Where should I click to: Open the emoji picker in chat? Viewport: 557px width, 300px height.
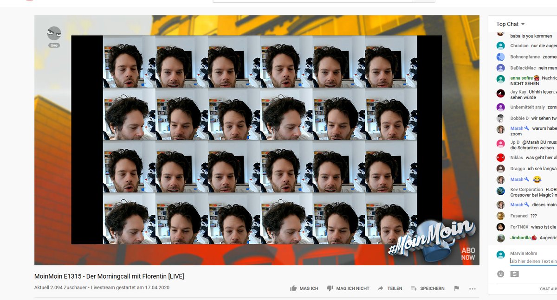coord(500,274)
